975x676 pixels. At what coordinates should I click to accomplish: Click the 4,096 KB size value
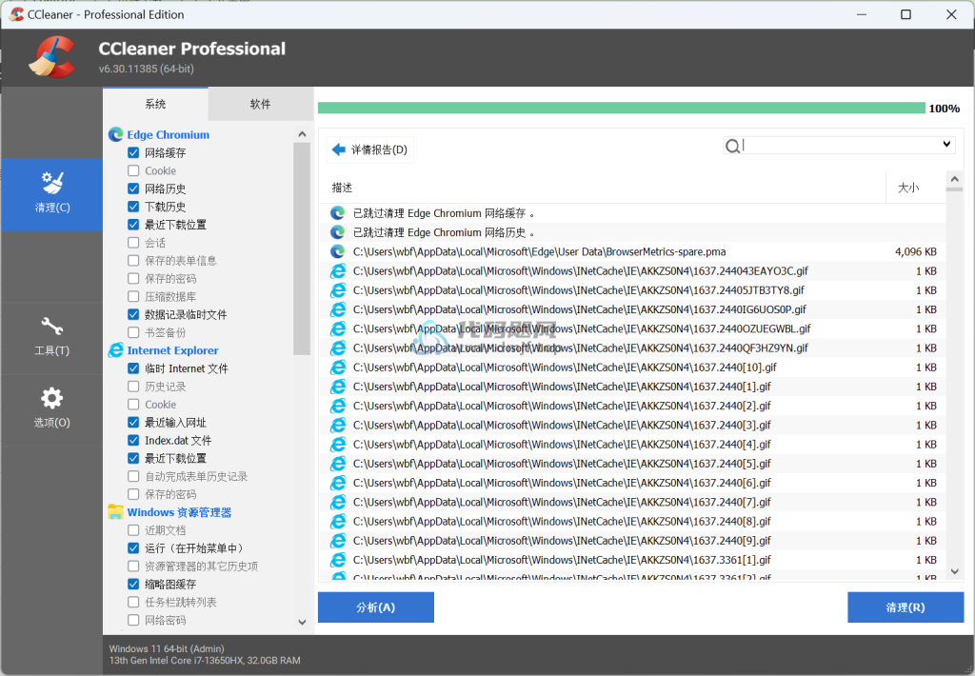pos(915,252)
